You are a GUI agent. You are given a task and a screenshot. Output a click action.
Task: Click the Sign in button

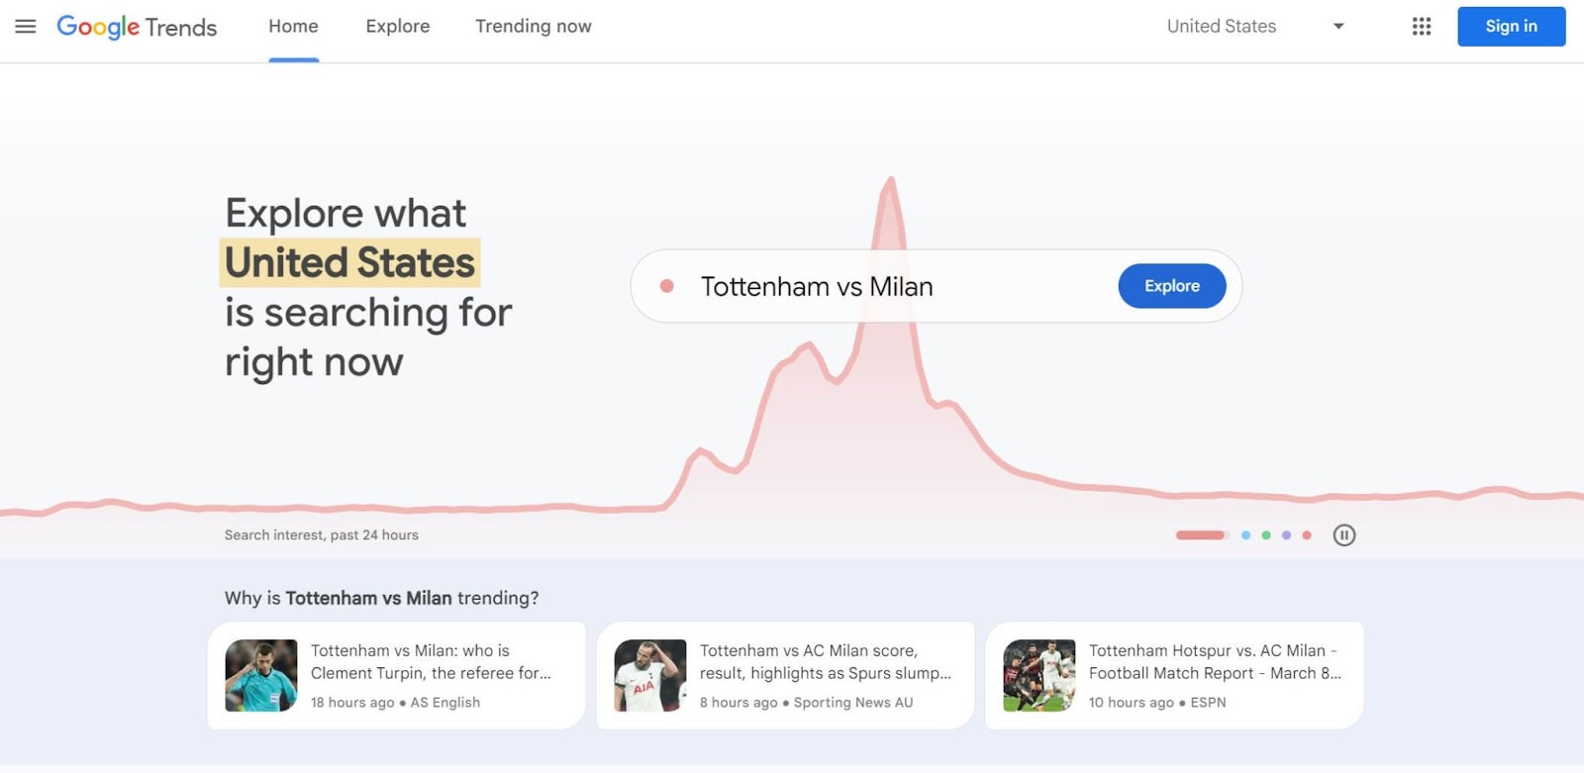pos(1511,27)
